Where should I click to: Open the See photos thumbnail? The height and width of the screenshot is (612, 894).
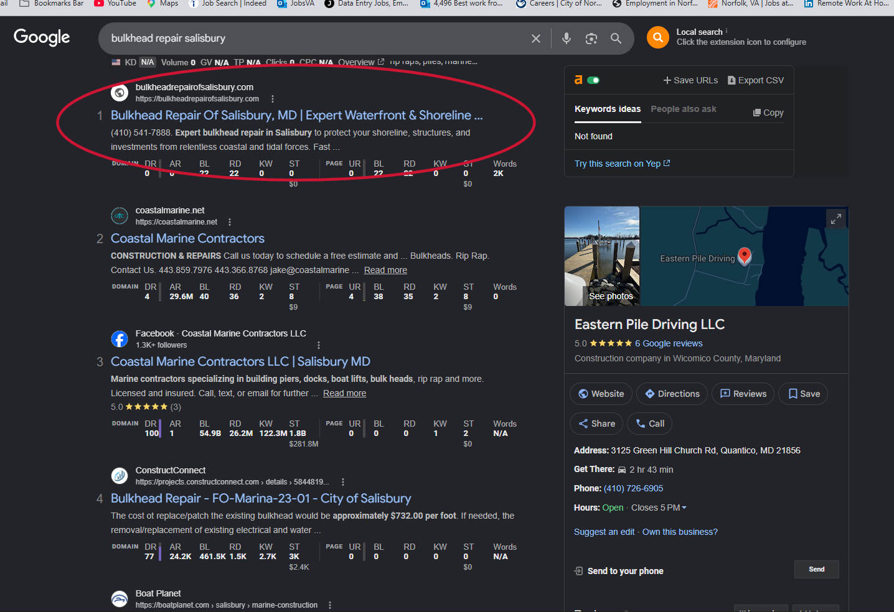coord(602,256)
